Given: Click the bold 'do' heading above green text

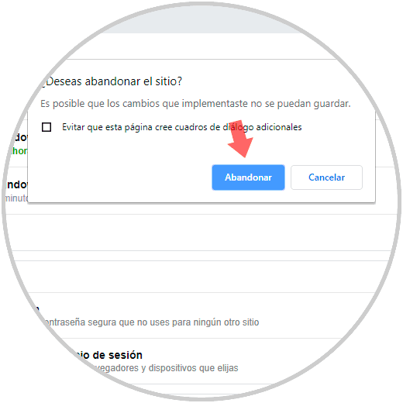Looking at the screenshot, I should (21, 137).
